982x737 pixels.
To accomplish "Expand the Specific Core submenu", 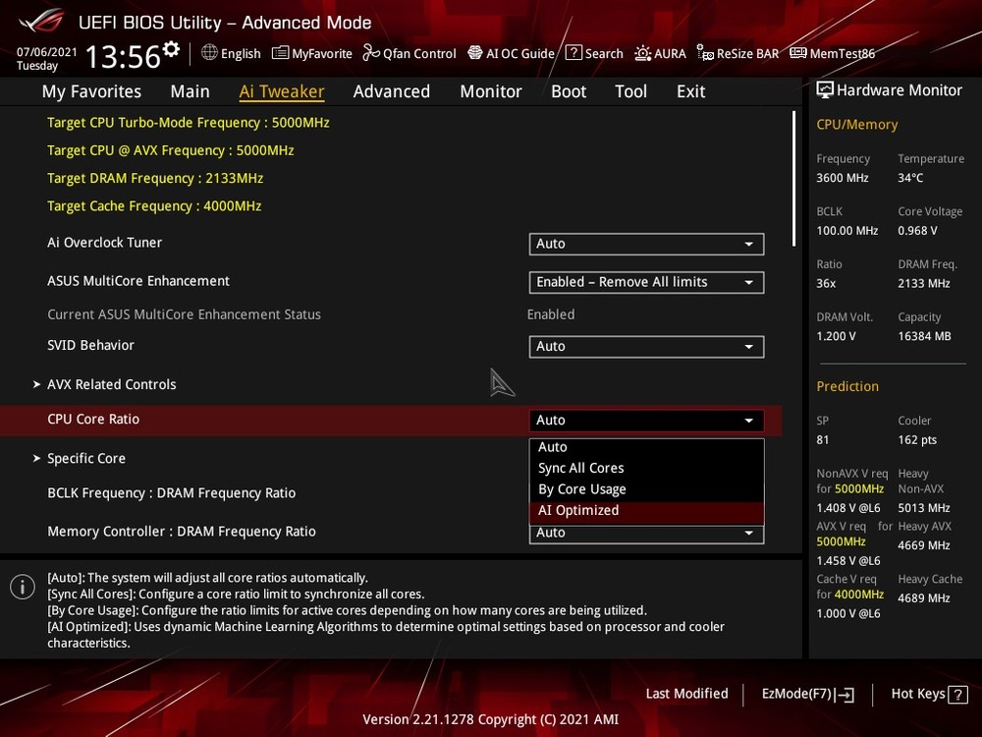I will tap(86, 458).
